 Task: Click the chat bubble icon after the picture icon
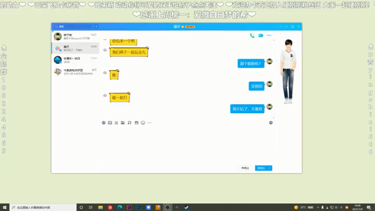[143, 122]
